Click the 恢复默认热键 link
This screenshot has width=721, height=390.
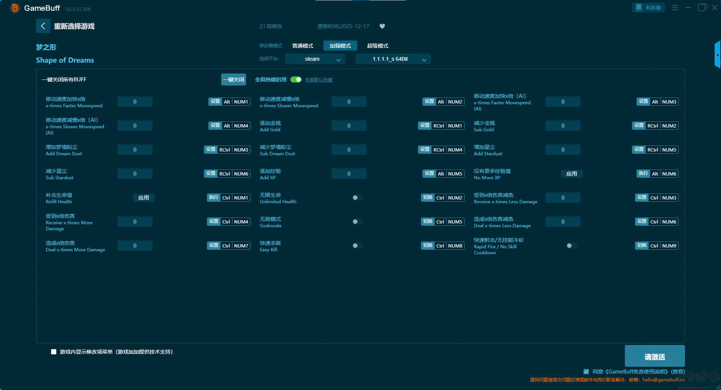pyautogui.click(x=318, y=80)
